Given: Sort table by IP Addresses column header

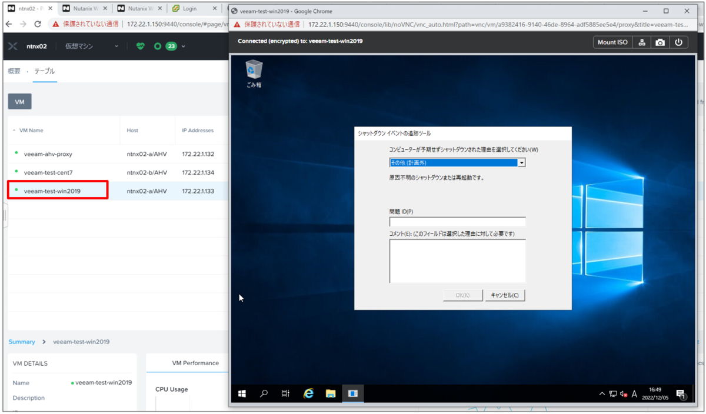Looking at the screenshot, I should (x=198, y=131).
